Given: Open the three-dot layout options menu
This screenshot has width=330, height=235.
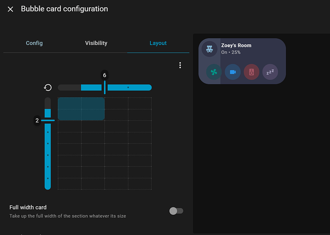Looking at the screenshot, I should (180, 65).
